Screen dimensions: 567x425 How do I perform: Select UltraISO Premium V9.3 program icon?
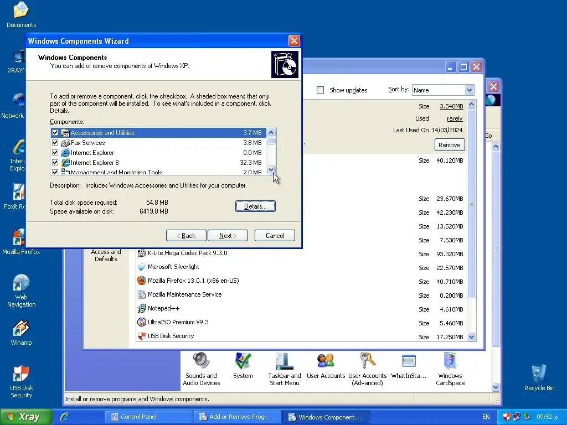[x=142, y=322]
